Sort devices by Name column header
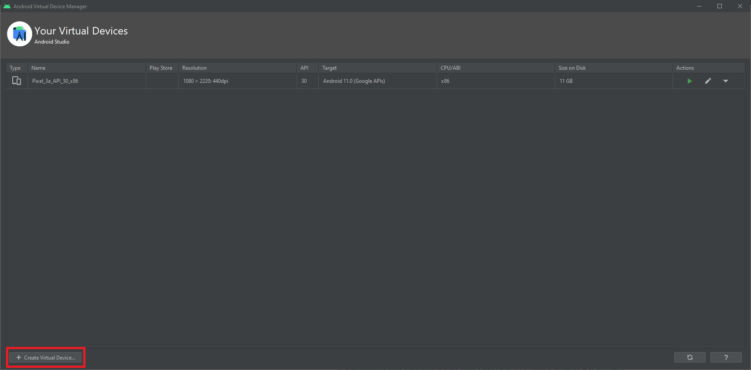This screenshot has width=751, height=370. pyautogui.click(x=87, y=68)
